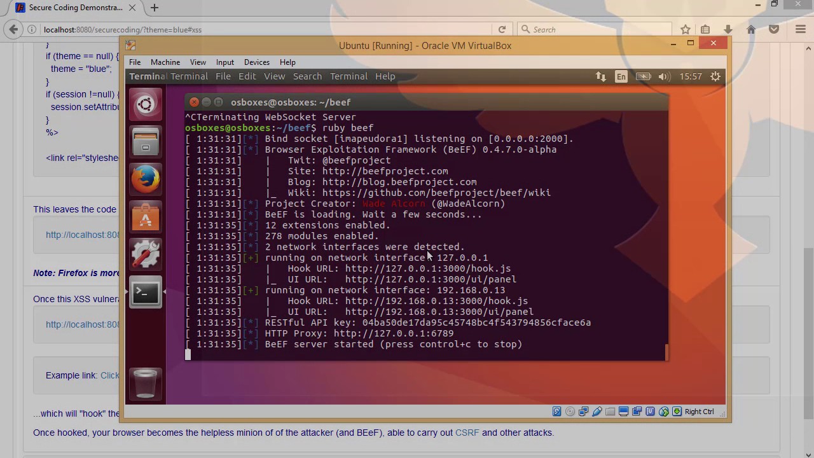
Task: Open VirtualBox Help menu
Action: [x=287, y=62]
